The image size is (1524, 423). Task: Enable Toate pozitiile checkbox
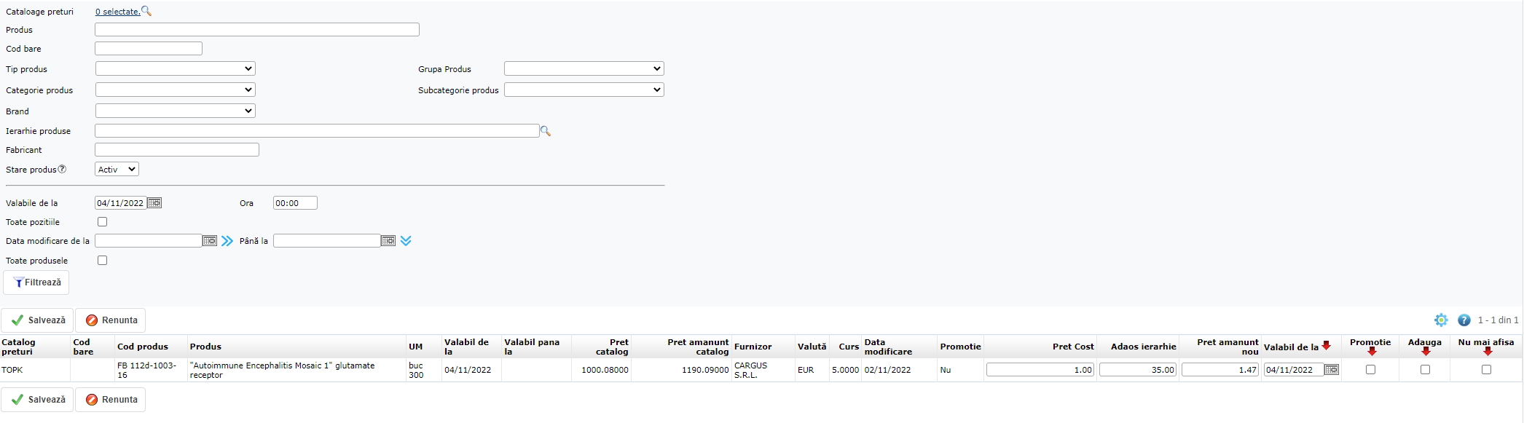(103, 222)
